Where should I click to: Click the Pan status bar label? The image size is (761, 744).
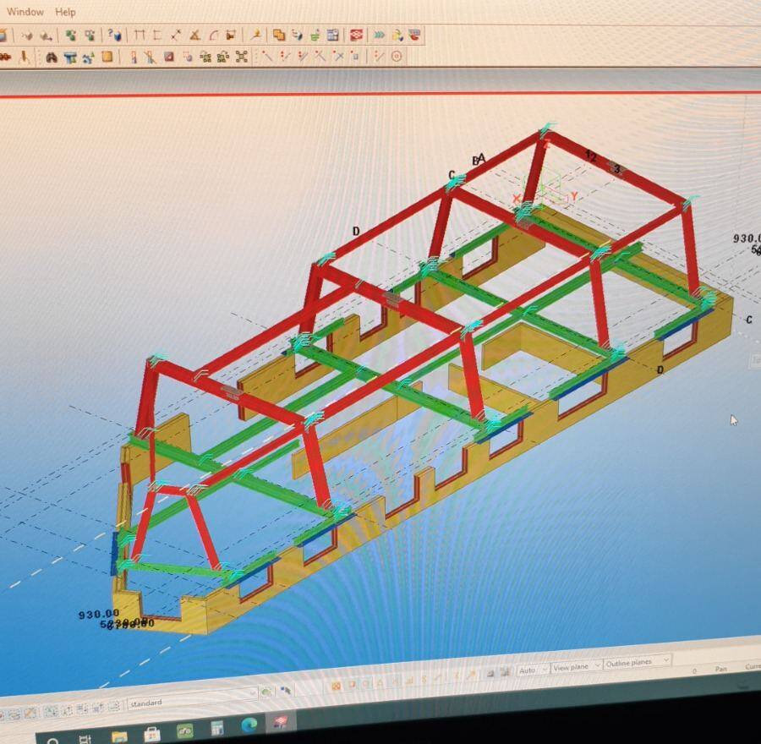click(720, 669)
